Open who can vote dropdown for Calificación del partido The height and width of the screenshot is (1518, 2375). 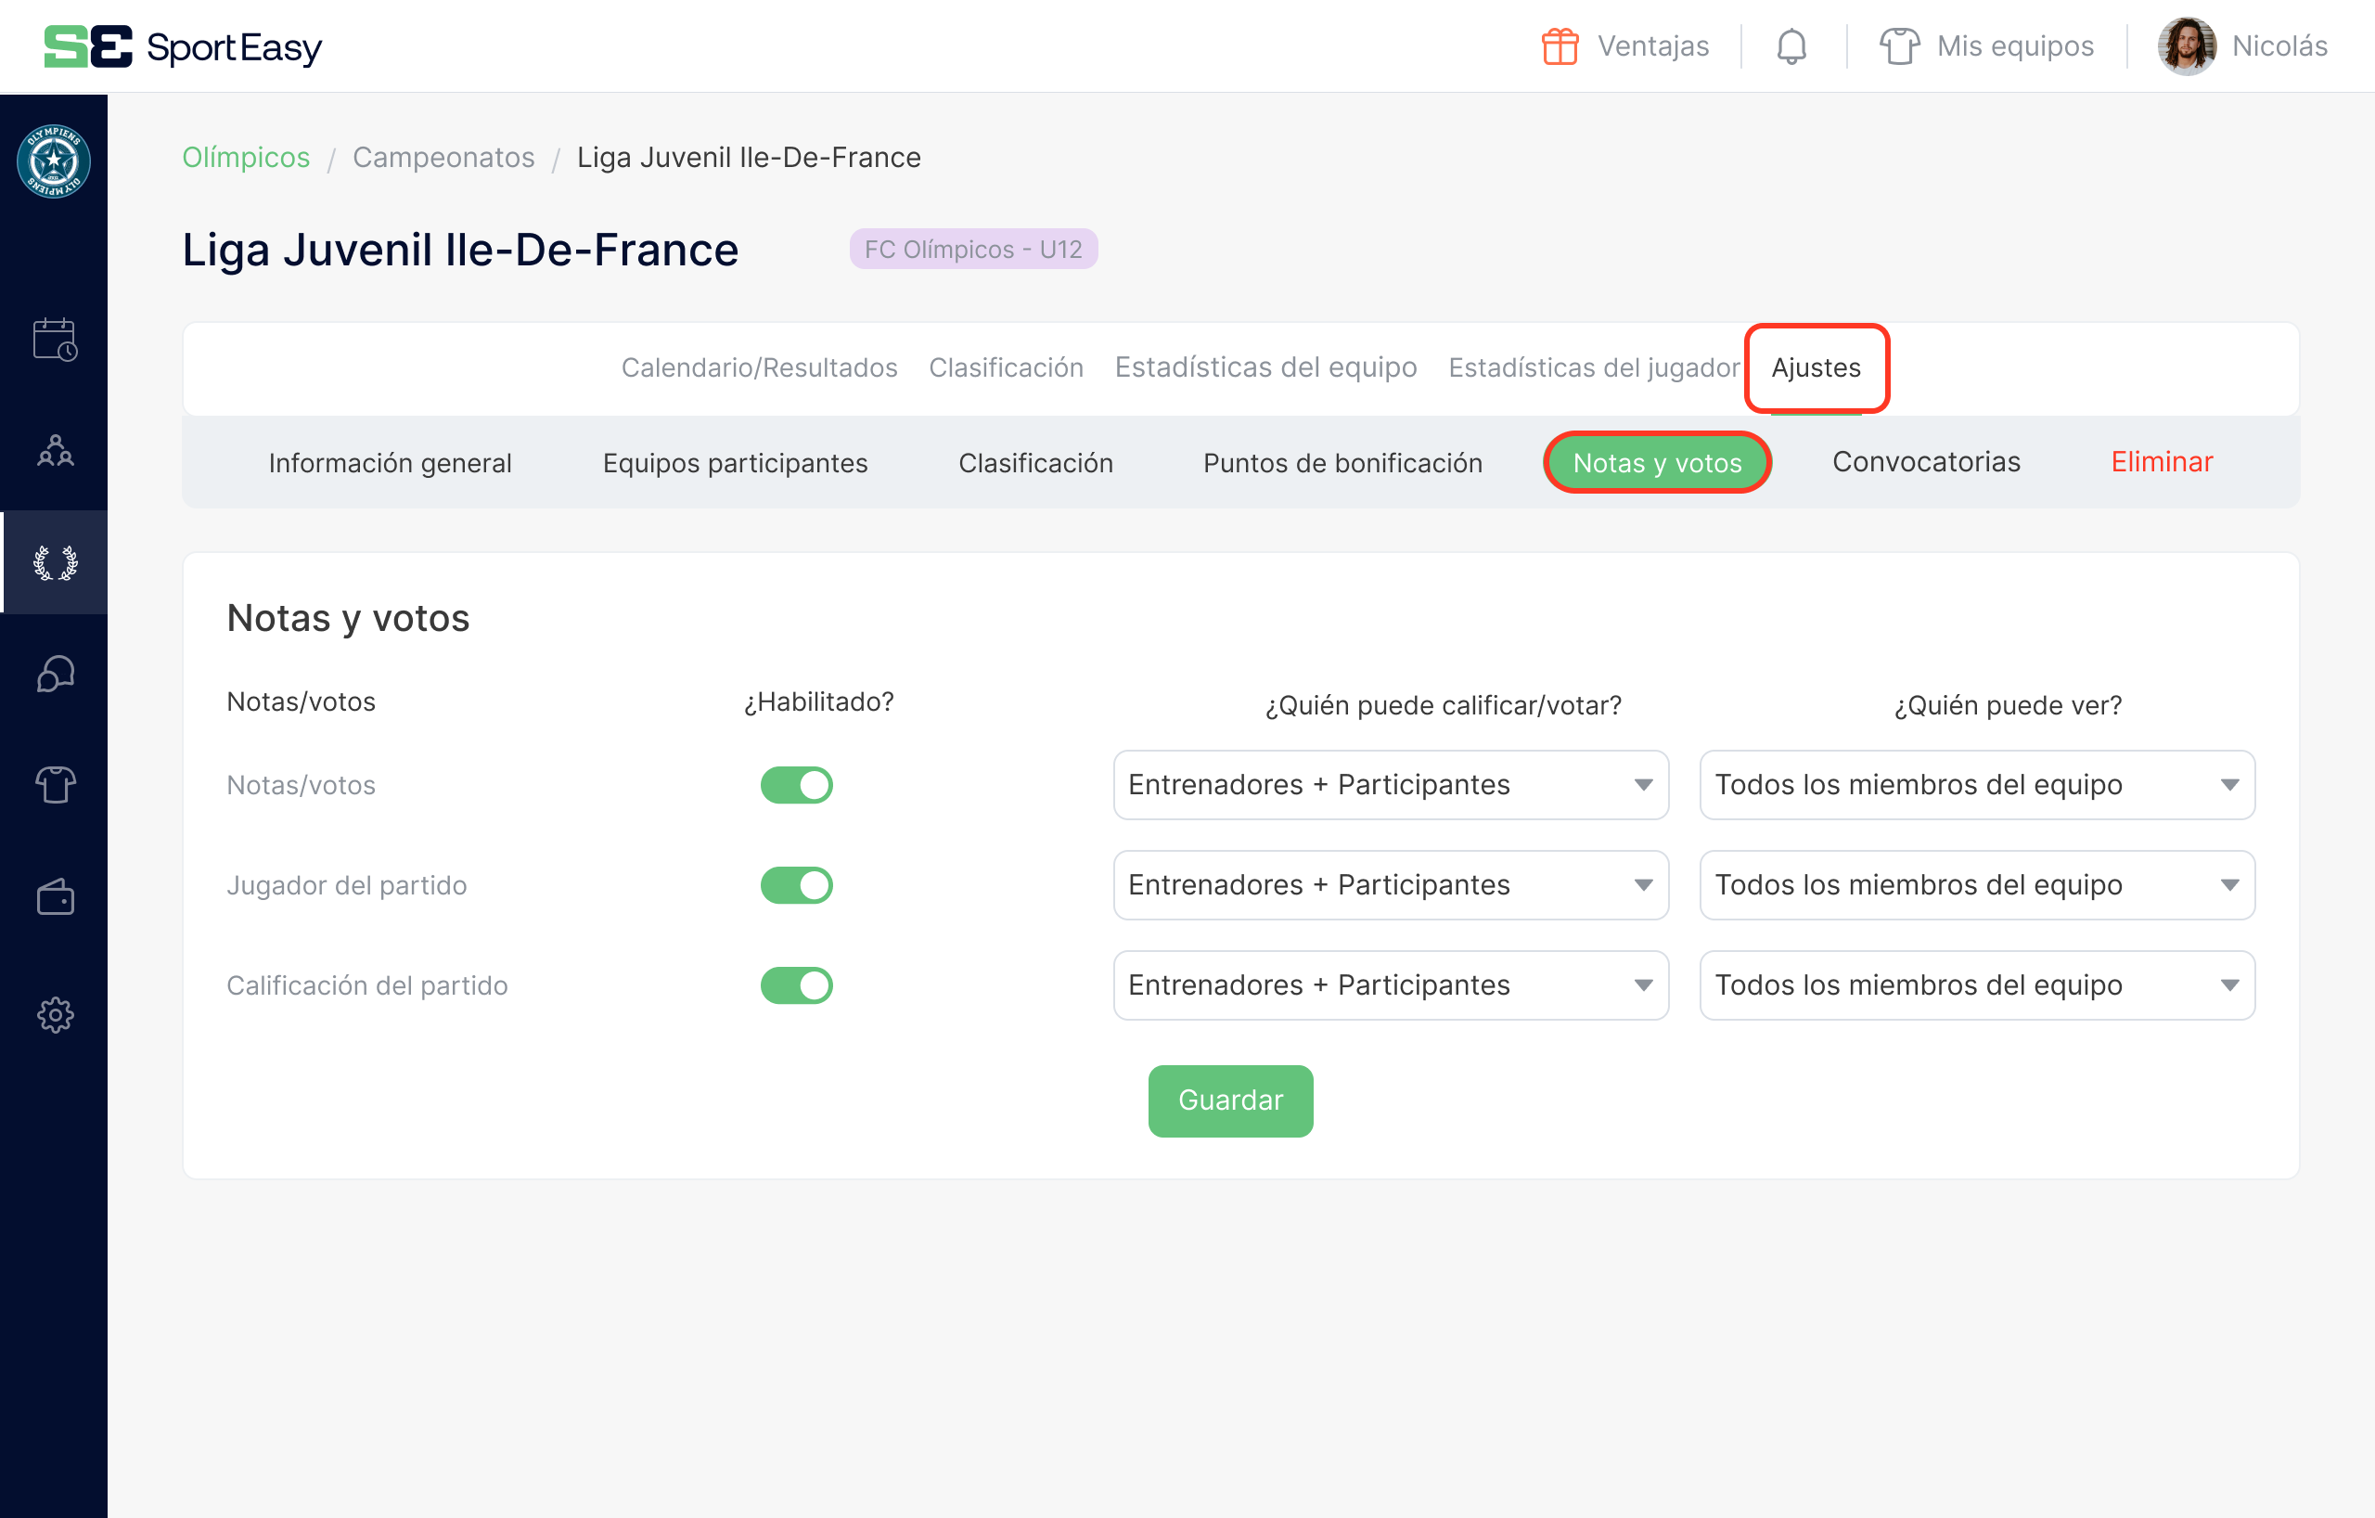[x=1391, y=985]
